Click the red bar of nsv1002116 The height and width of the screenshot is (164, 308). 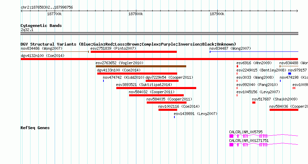(x=168, y=110)
